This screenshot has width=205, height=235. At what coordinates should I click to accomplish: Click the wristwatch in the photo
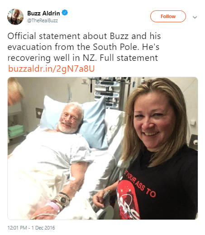[63, 200]
